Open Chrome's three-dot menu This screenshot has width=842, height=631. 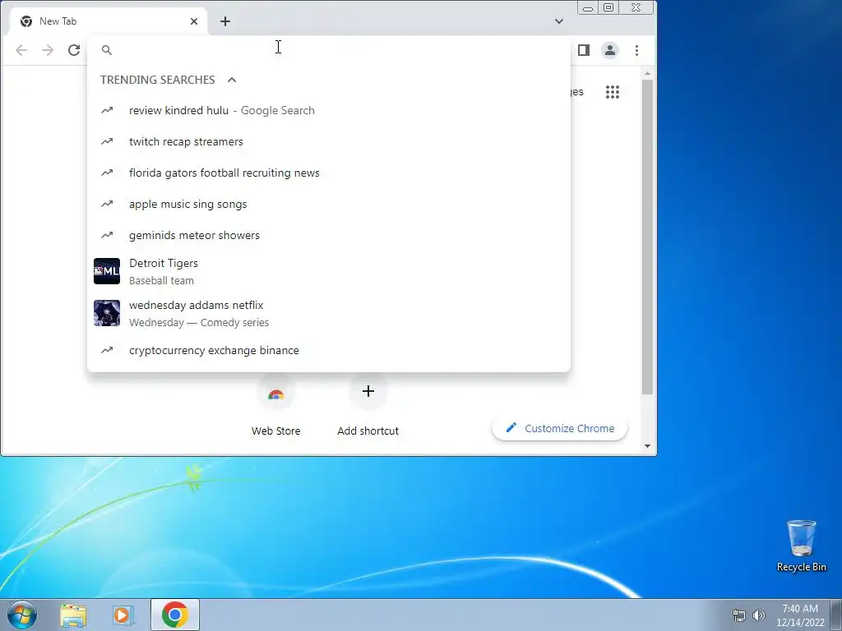pos(637,50)
